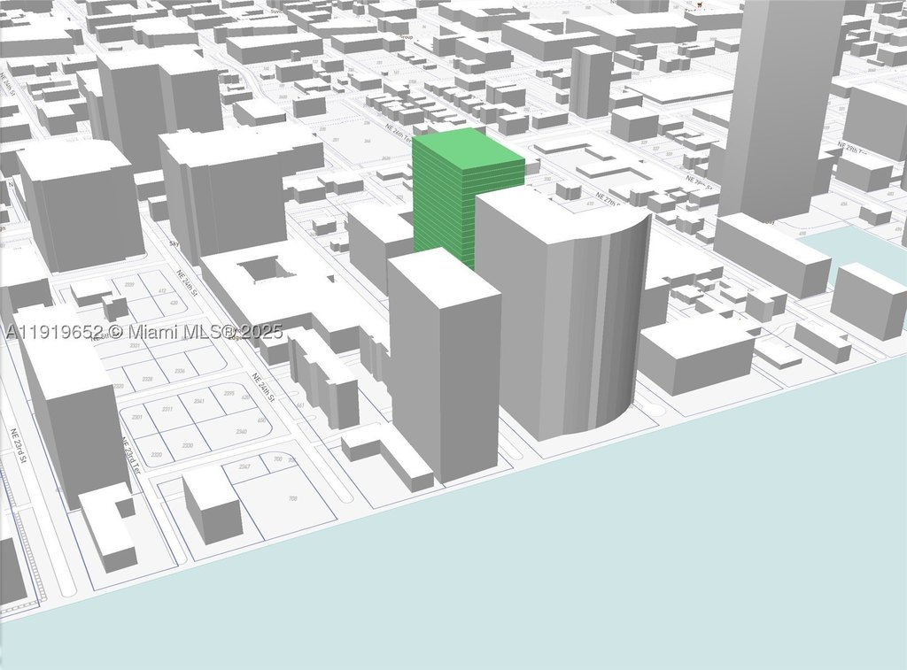This screenshot has height=670, width=907.
Task: Click the NE 23rd Ter label
Action: pos(131,455)
